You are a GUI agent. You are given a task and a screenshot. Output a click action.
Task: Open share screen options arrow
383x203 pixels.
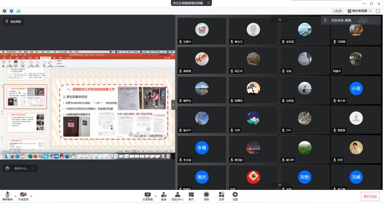coord(155,195)
